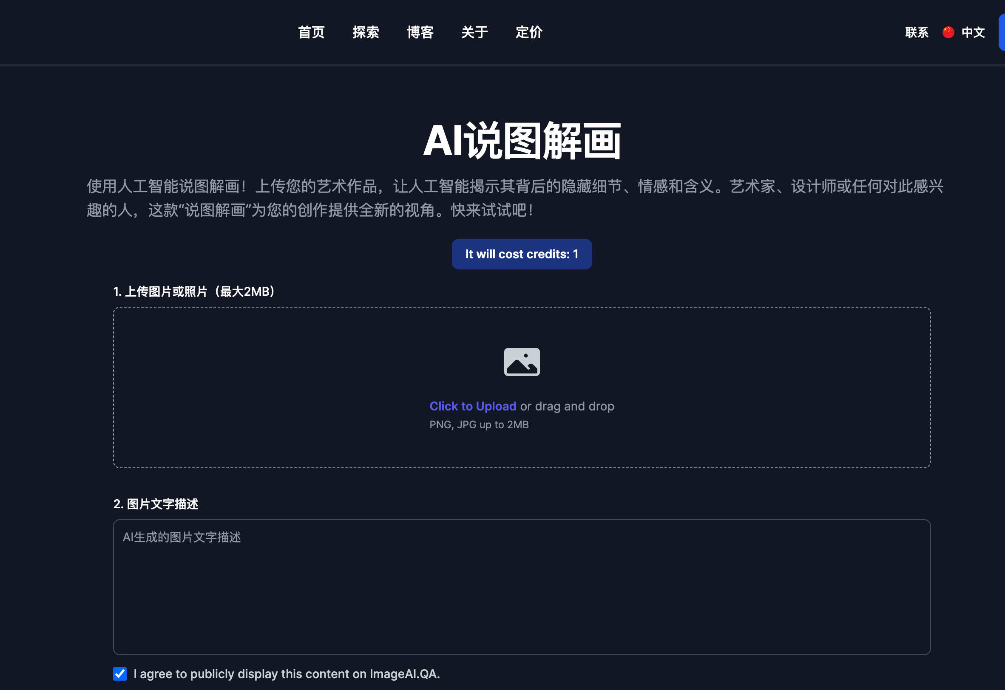1005x690 pixels.
Task: Click the 联系 contact link
Action: coord(917,32)
